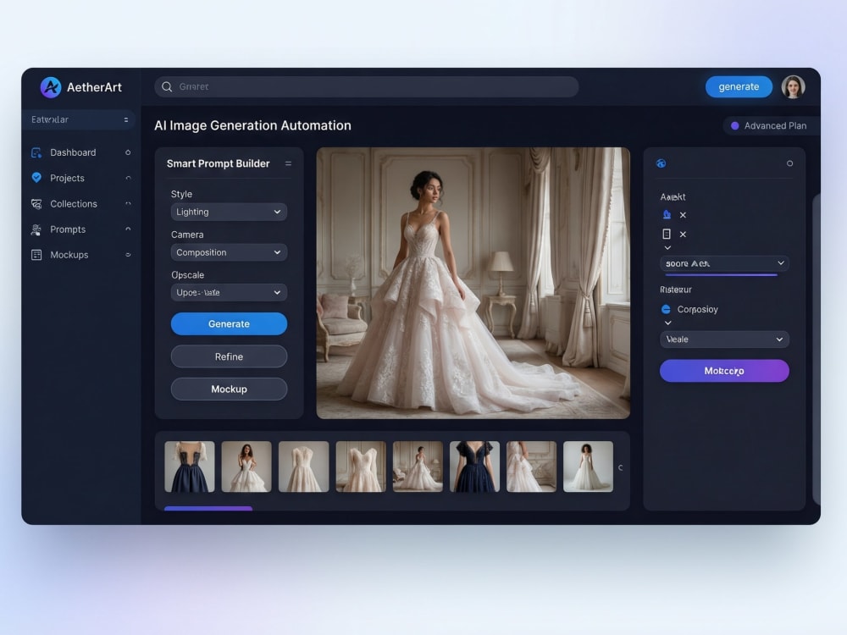Viewport: 847px width, 635px height.
Task: Adjust the purple slider under soore Aen
Action: [721, 275]
